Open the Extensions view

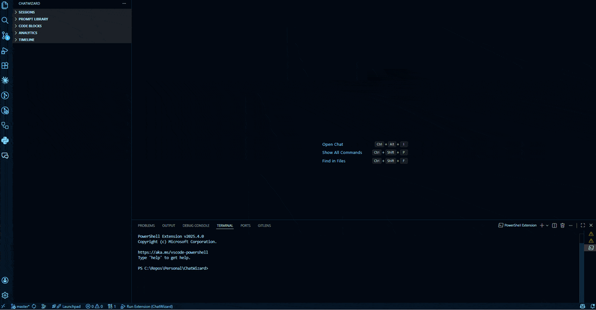5,65
